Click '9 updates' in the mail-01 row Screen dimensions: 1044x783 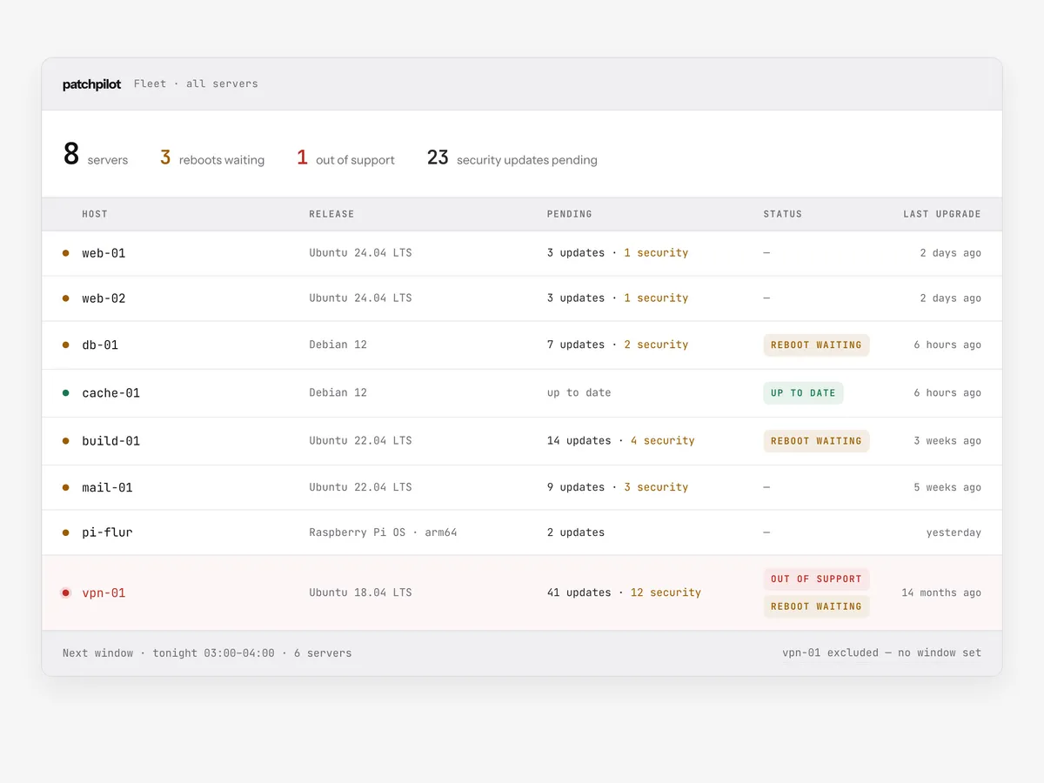[576, 488]
